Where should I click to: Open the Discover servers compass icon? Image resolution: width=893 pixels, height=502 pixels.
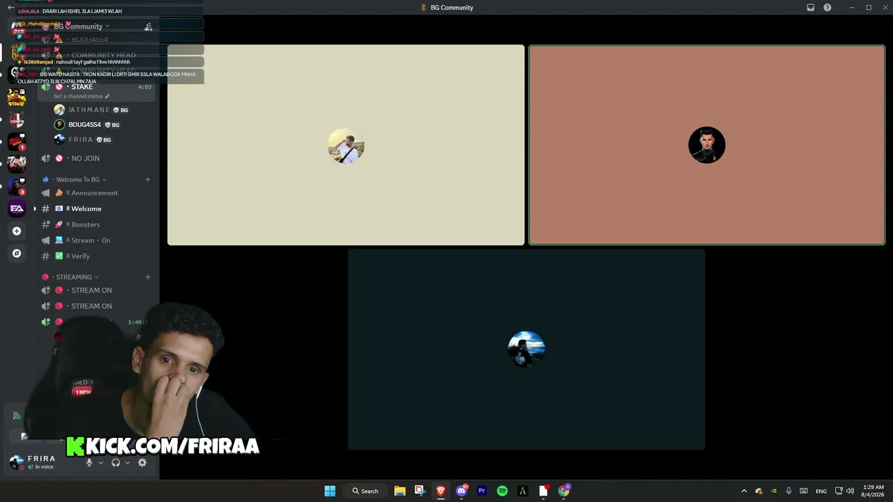tap(17, 253)
